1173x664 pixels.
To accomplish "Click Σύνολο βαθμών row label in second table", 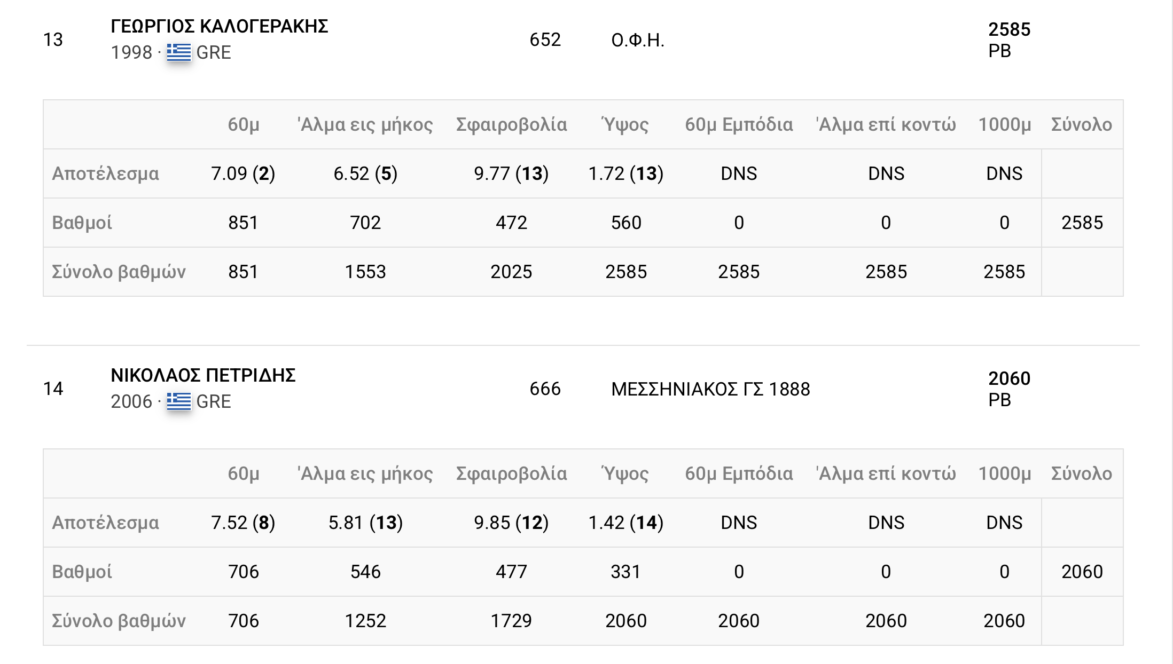I will point(119,621).
